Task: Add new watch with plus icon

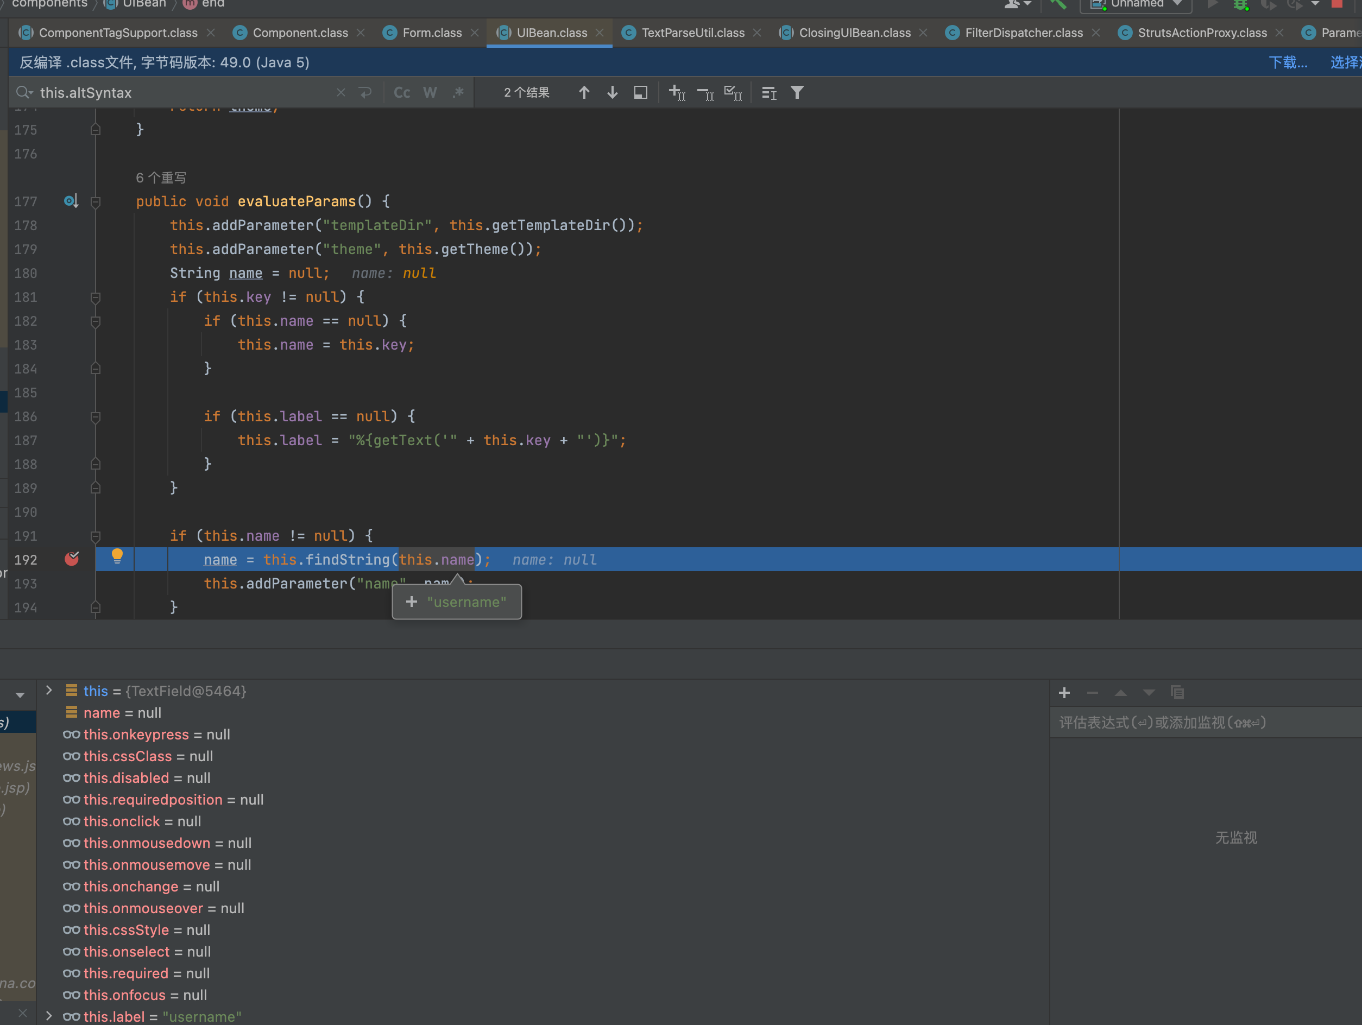Action: click(1064, 693)
